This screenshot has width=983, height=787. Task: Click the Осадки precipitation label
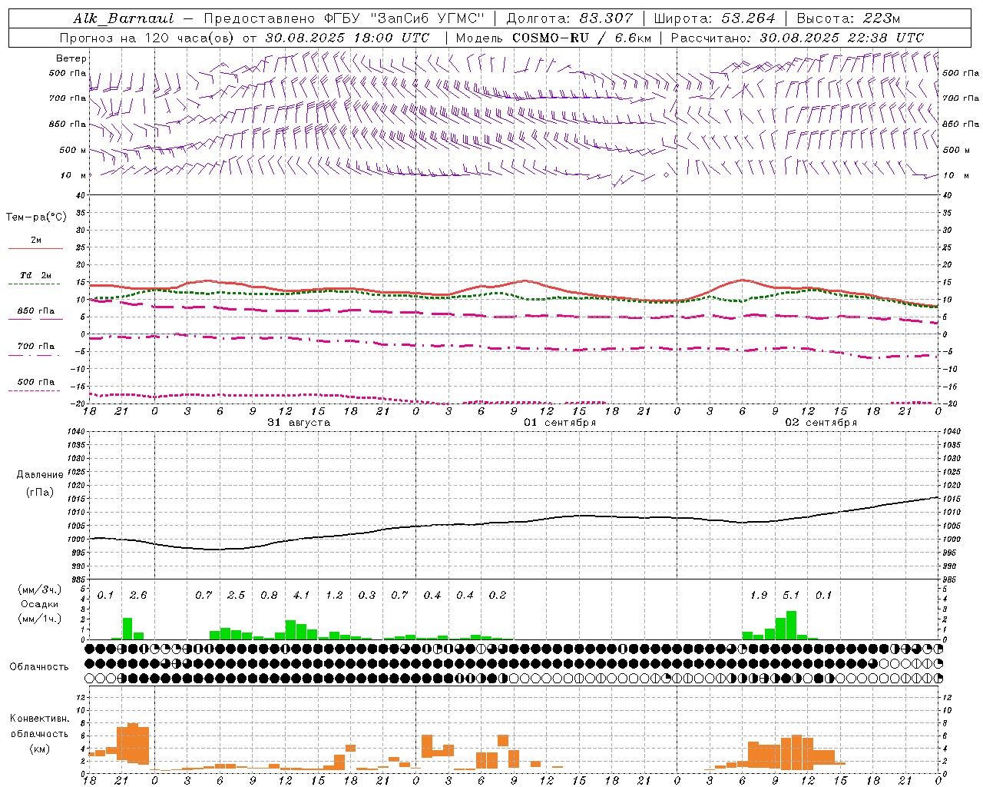[x=40, y=604]
